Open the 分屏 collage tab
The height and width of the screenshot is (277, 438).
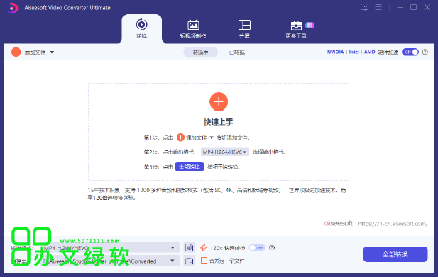click(244, 28)
